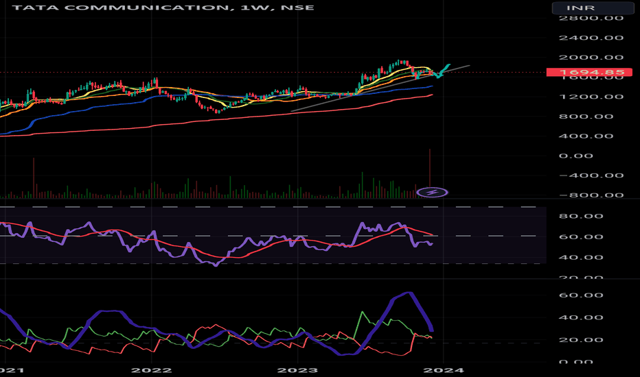This screenshot has height=377, width=640.
Task: Click the 0.00 price scale label
Action: click(x=575, y=156)
